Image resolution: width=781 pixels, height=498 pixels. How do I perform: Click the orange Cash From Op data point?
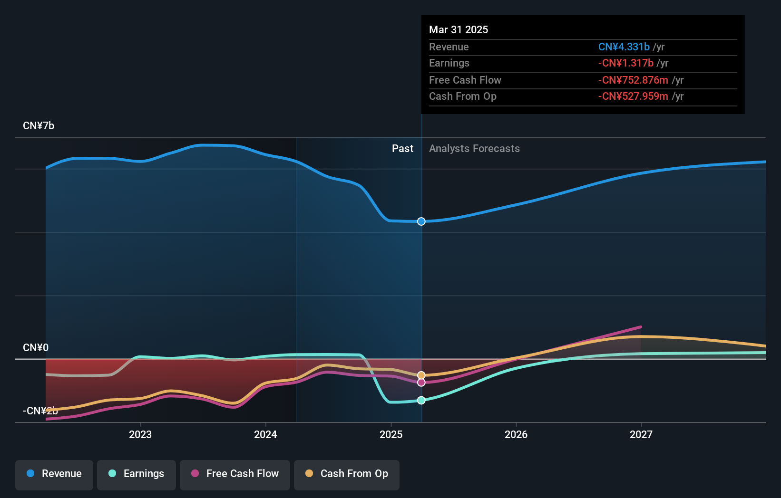click(421, 375)
